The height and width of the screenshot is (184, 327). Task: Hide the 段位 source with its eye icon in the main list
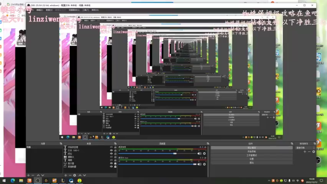pos(111,154)
